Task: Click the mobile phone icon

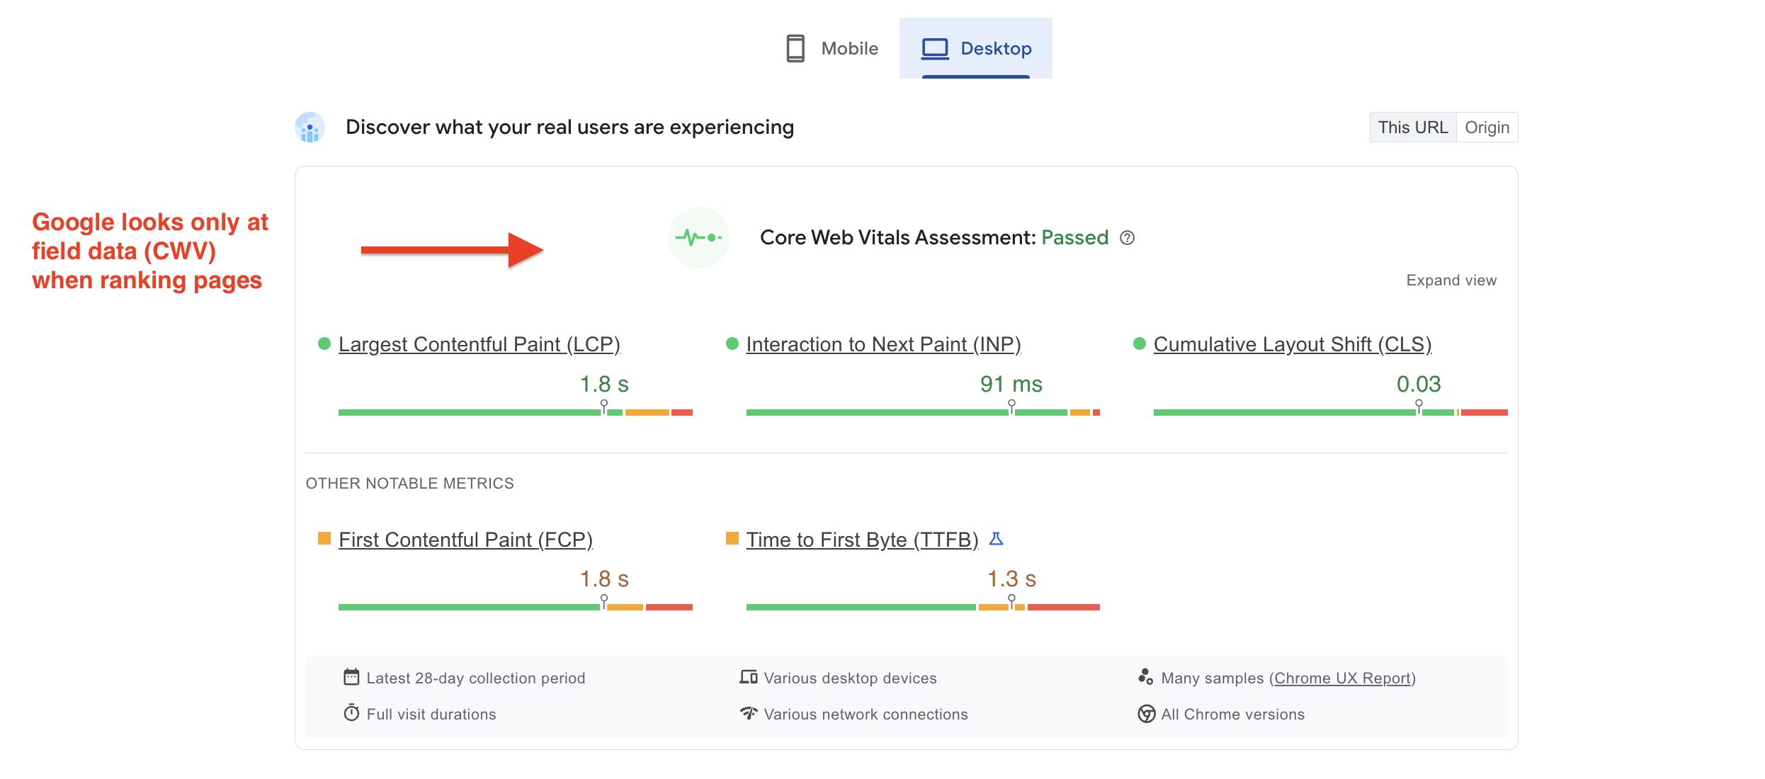Action: [795, 48]
